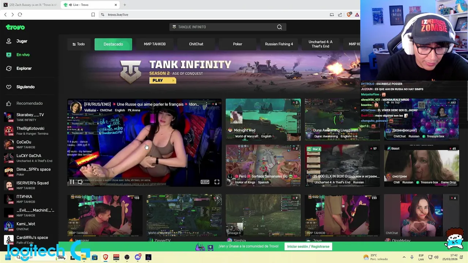Select Uncharted 4: A Thief's End tab
The height and width of the screenshot is (263, 468).
tap(320, 44)
